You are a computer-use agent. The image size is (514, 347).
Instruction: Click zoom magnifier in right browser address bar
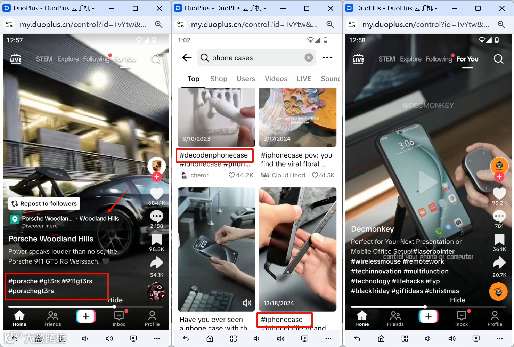(501, 24)
